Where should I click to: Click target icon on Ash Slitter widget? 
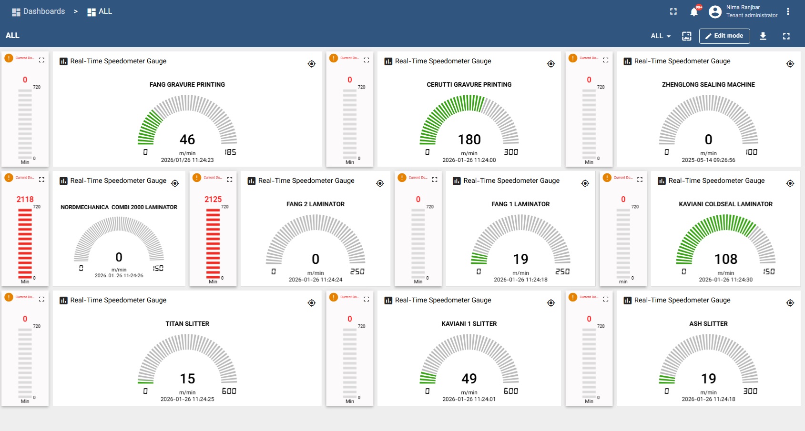click(790, 303)
